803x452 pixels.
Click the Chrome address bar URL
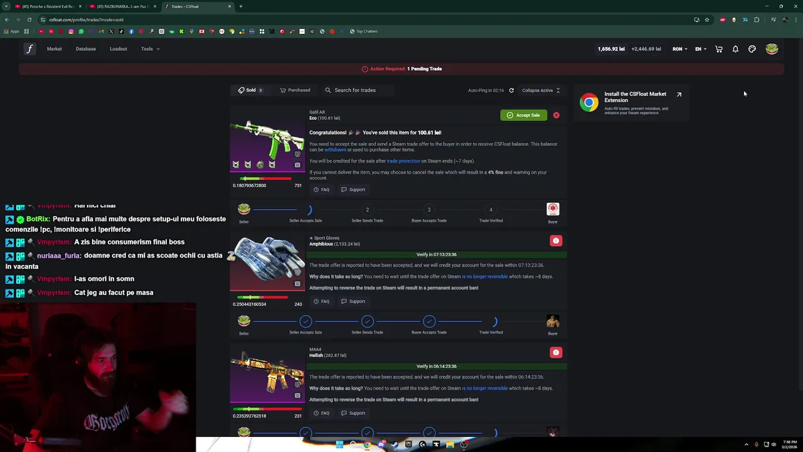[86, 19]
